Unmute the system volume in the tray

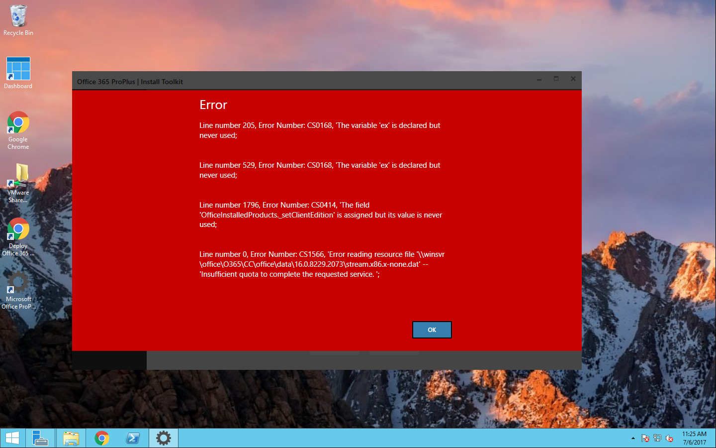coord(669,438)
